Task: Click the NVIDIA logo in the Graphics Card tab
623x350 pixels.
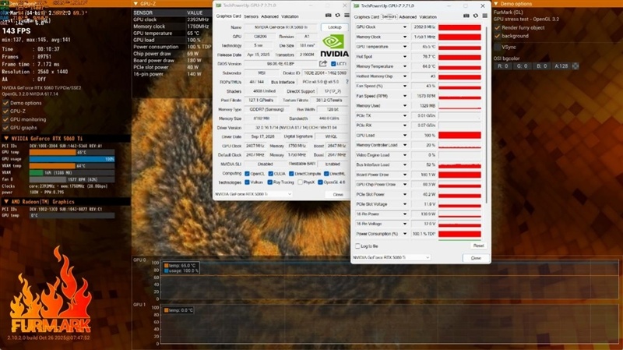Action: tap(334, 46)
